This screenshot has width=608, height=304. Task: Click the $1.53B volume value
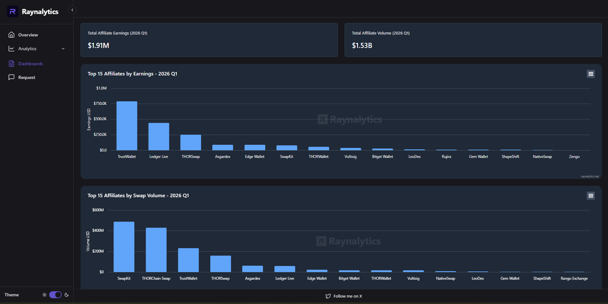(x=362, y=46)
